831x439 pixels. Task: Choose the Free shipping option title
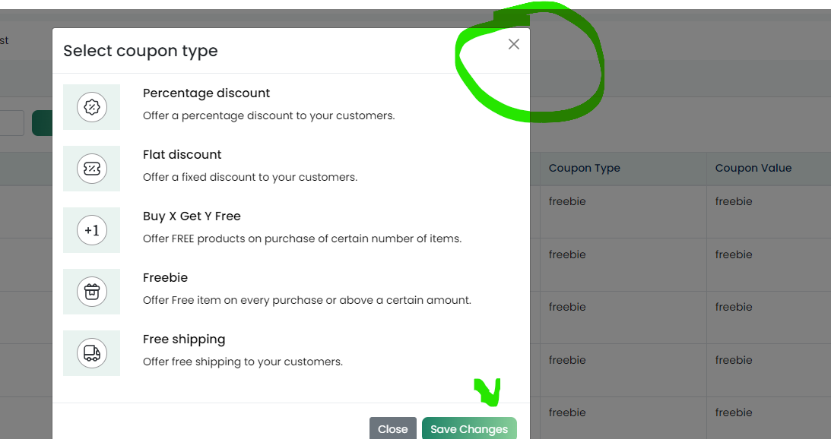(184, 340)
